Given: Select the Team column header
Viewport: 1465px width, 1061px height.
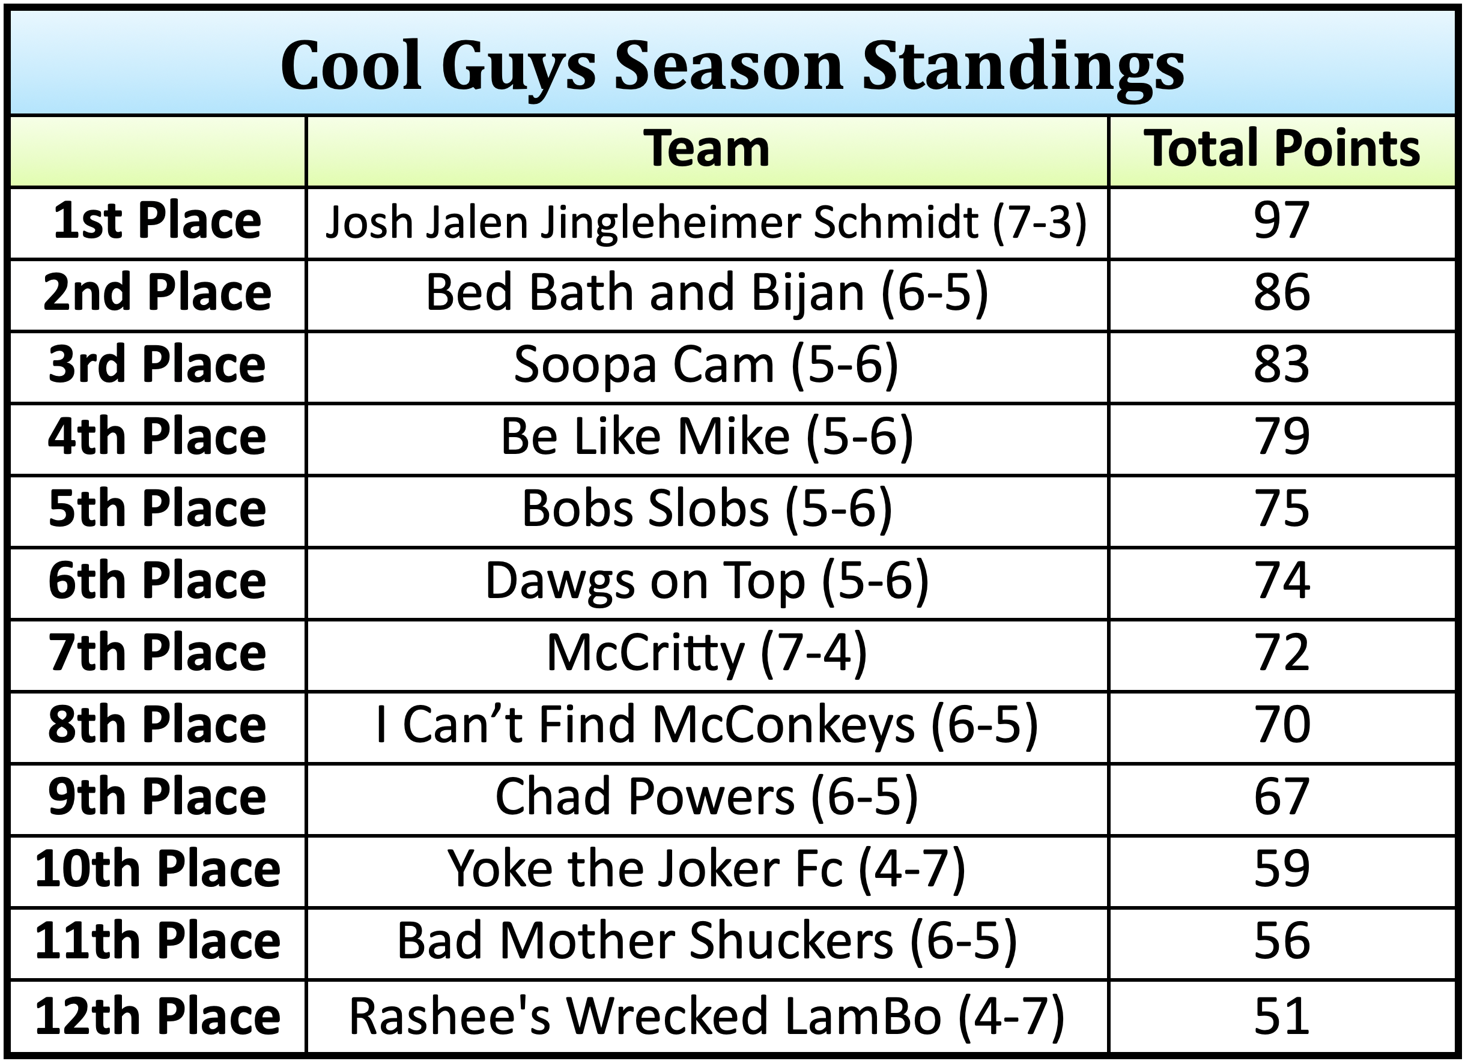Looking at the screenshot, I should click(706, 150).
